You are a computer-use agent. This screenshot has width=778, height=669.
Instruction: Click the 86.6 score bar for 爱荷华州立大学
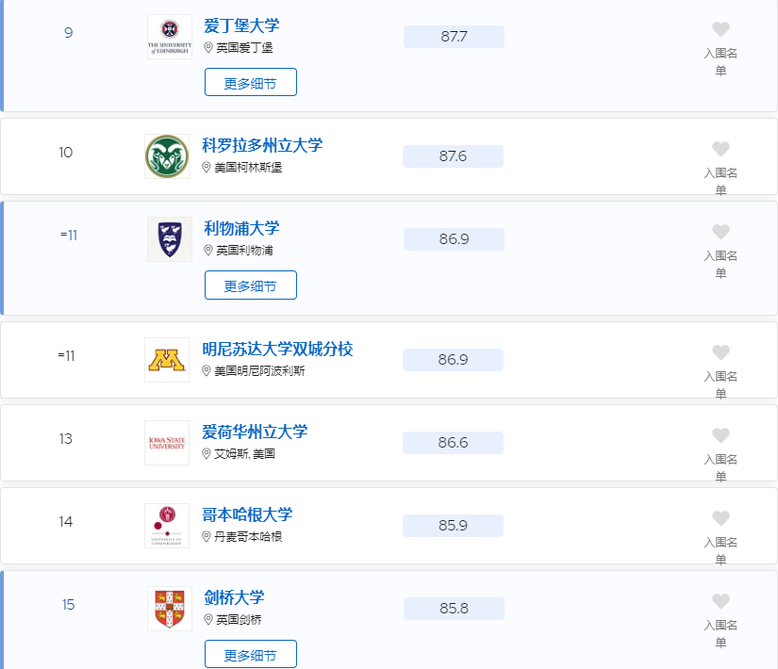tap(453, 443)
